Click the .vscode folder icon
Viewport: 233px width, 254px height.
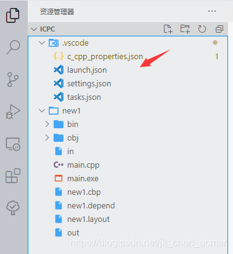[54, 43]
